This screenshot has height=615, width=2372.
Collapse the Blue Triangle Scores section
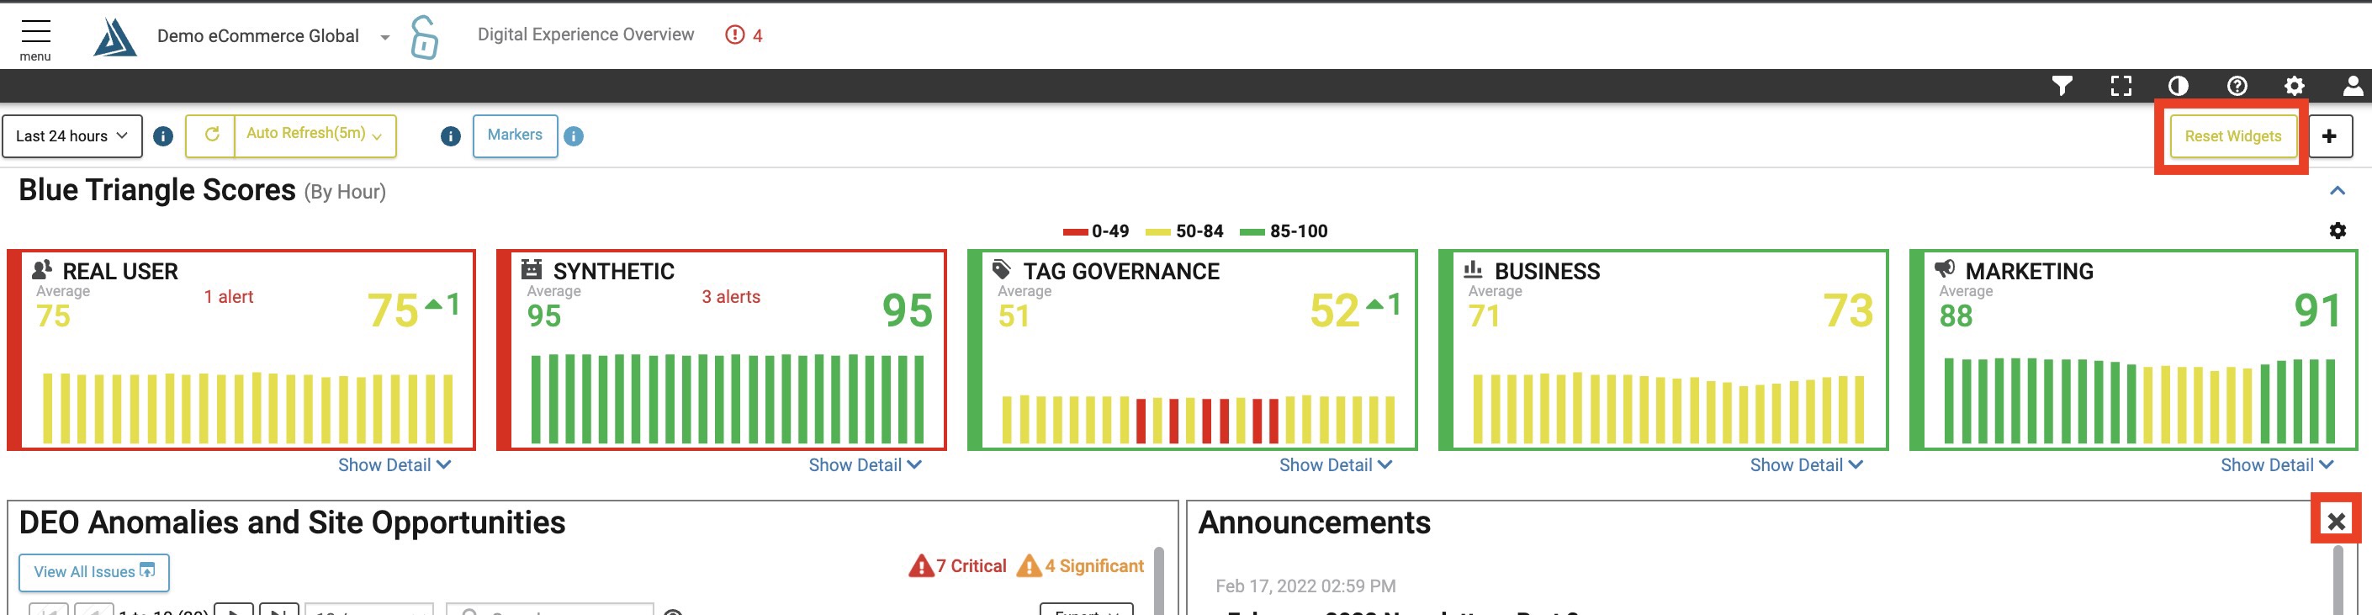2336,191
